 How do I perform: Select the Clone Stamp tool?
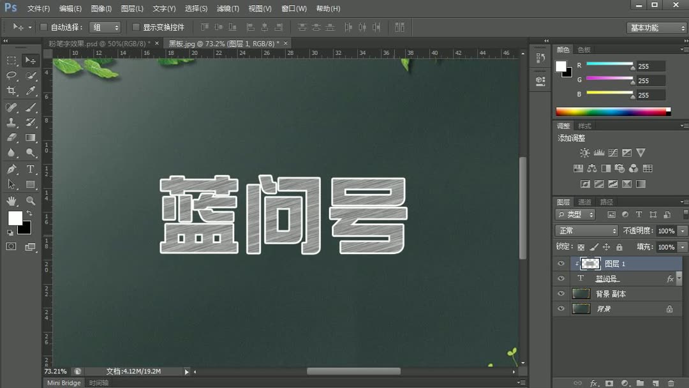tap(11, 122)
